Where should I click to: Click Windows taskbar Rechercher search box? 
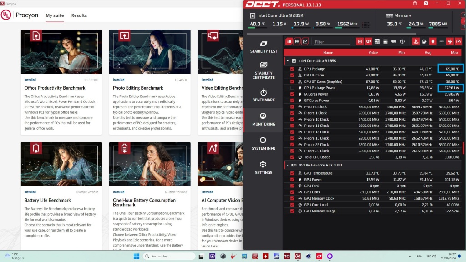tap(169, 256)
